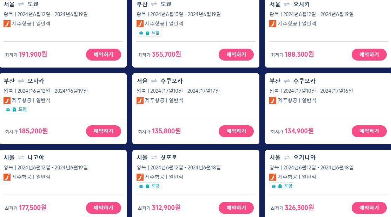This screenshot has height=217, width=391.
Task: Book the 135,800원 Seoul–Fukuoka flight
Action: (x=236, y=131)
